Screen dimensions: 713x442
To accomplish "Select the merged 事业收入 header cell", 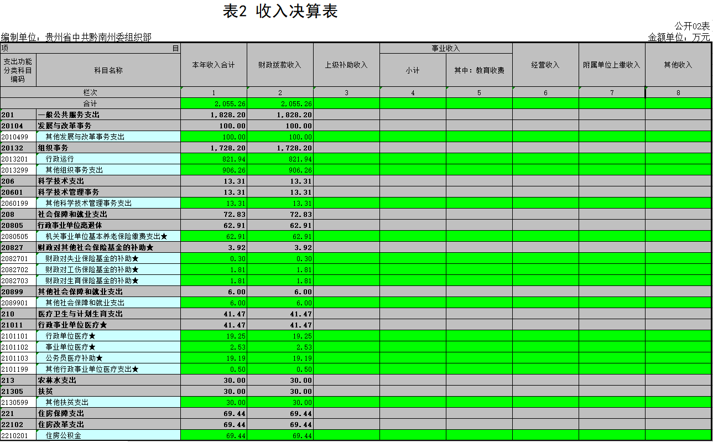I will (446, 48).
